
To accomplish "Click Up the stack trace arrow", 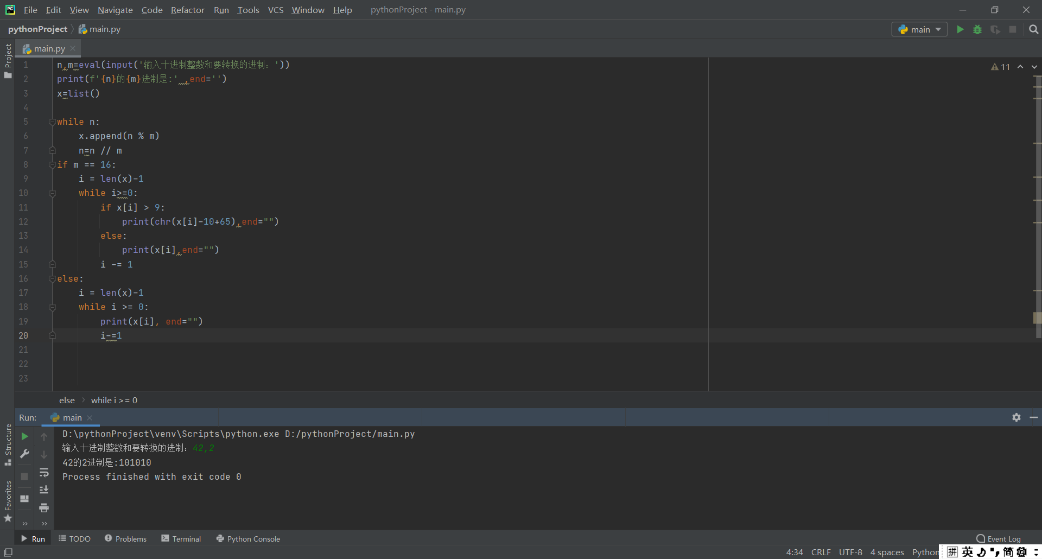I will [44, 436].
